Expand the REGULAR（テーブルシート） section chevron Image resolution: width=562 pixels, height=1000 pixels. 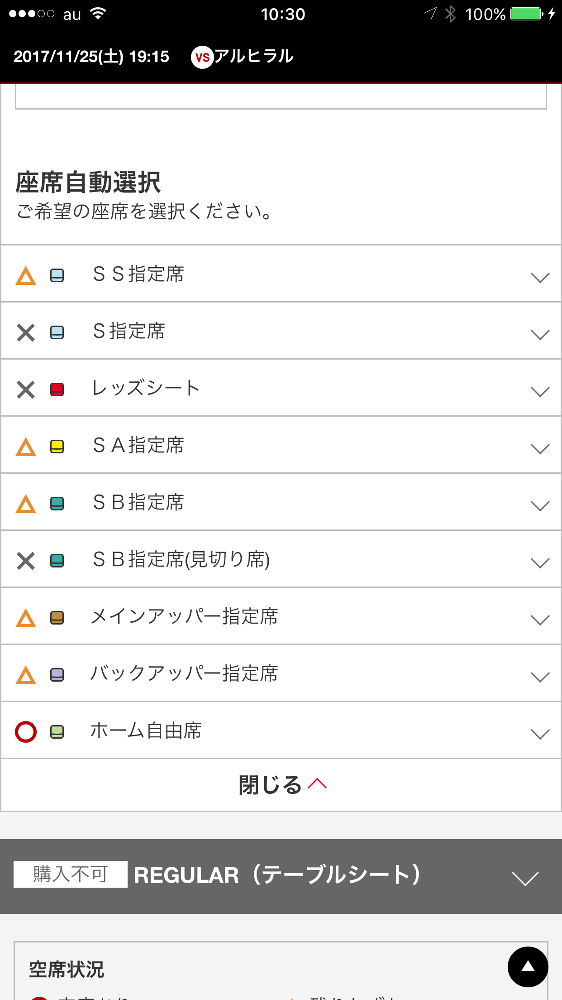[x=525, y=878]
